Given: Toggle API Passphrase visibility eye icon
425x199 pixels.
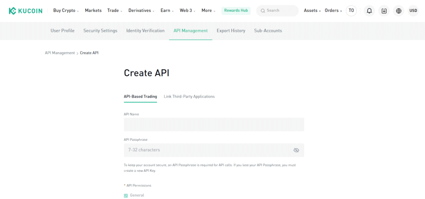Looking at the screenshot, I should click(296, 150).
